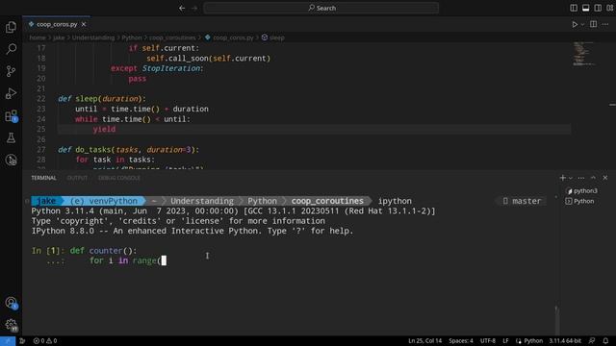
Task: Click the 'Python' breadcrumb folder
Action: click(x=132, y=37)
